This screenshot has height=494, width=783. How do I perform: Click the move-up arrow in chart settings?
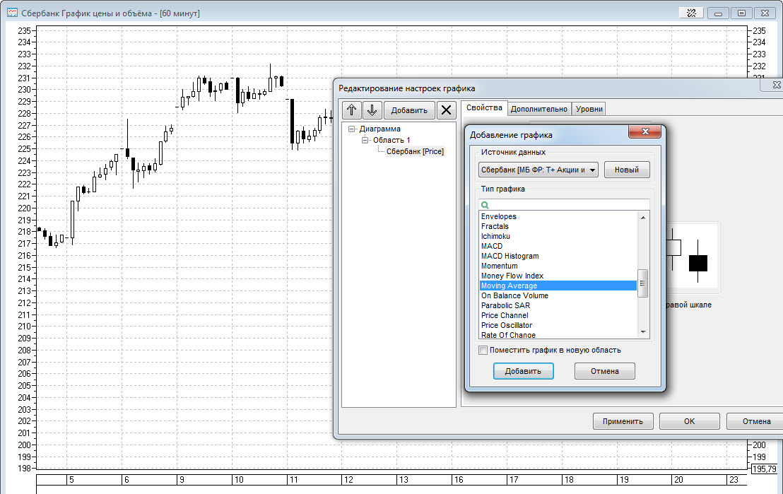click(x=351, y=110)
